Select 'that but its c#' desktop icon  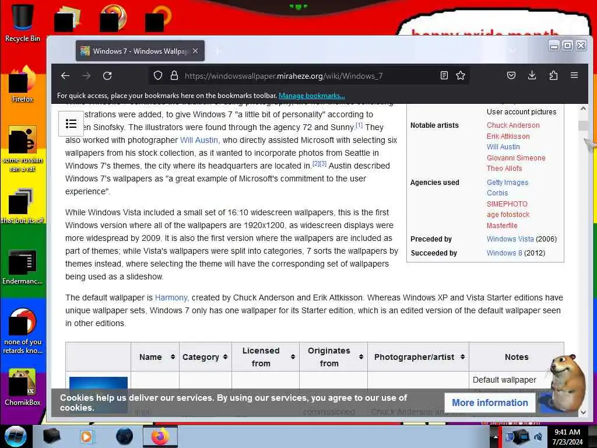point(23,206)
